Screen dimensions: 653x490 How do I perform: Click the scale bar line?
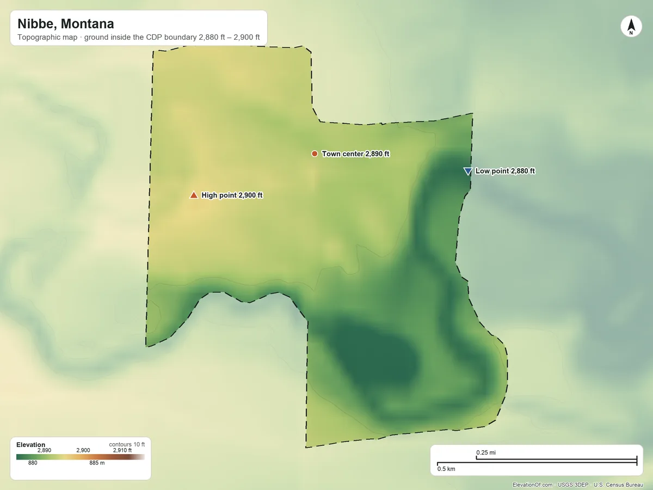(537, 461)
